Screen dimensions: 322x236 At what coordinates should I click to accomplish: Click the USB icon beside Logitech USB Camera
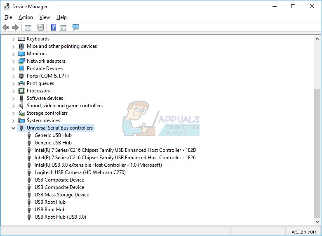29,172
